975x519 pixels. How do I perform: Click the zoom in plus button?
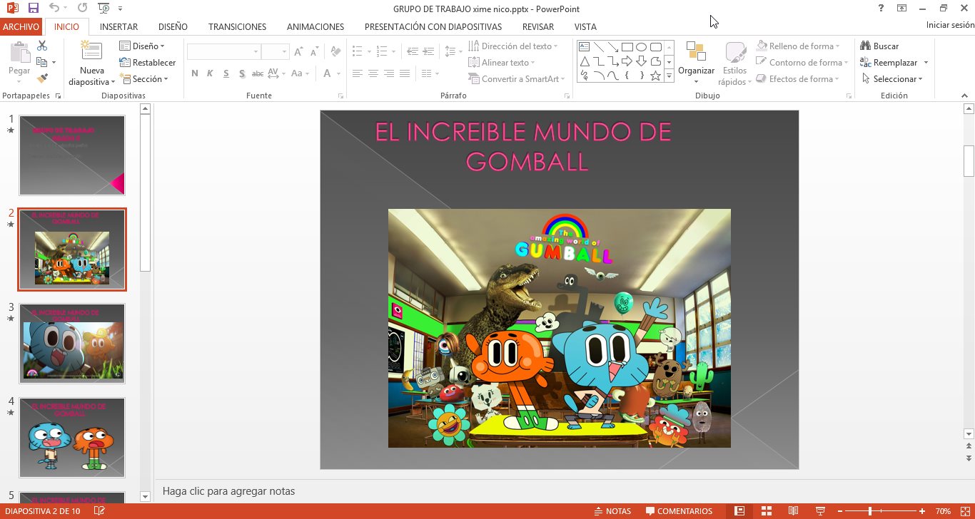tap(922, 511)
